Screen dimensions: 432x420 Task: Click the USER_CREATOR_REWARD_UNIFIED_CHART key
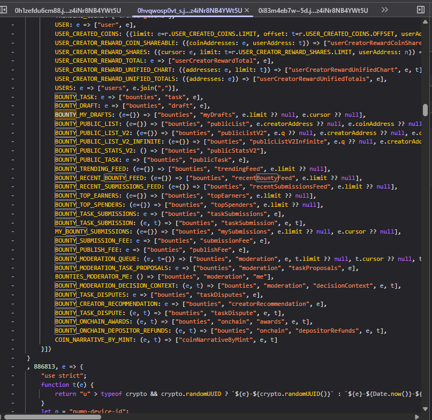pyautogui.click(x=113, y=70)
